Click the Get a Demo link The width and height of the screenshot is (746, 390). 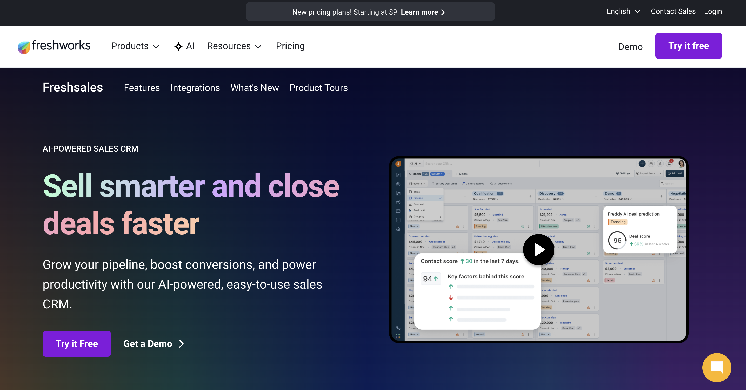pyautogui.click(x=154, y=344)
